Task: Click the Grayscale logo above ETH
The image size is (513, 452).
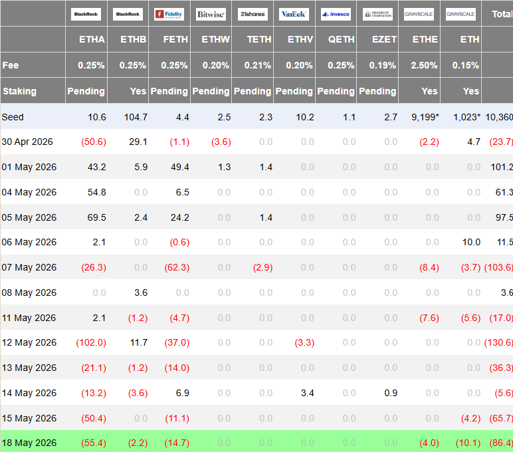Action: [461, 14]
